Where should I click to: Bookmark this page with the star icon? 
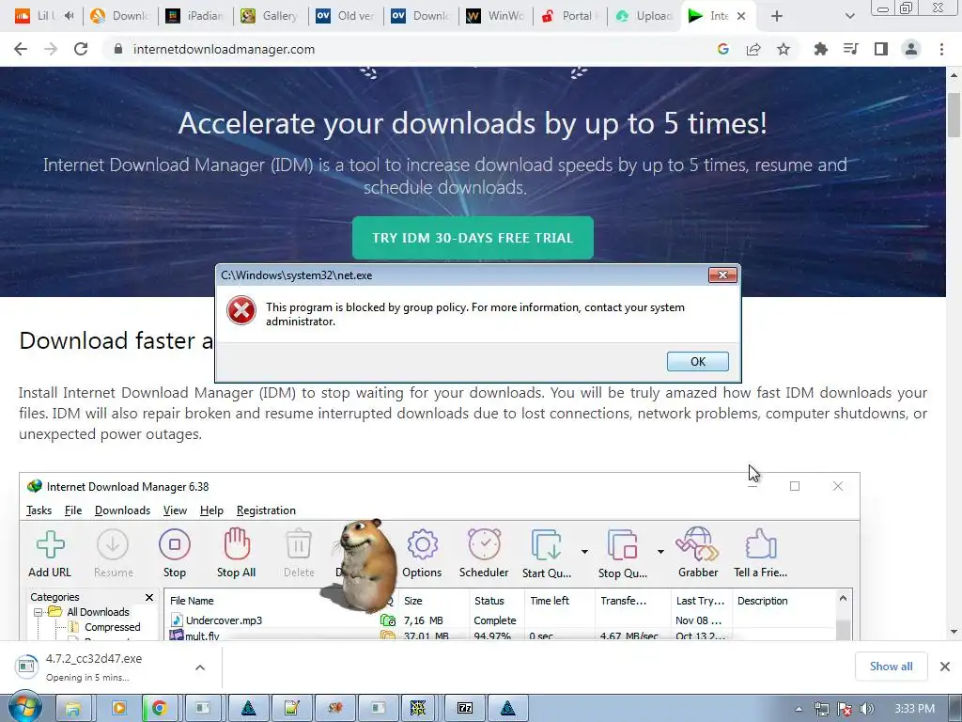tap(784, 49)
